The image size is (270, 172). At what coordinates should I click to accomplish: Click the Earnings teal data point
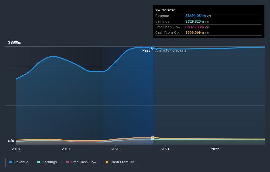pyautogui.click(x=153, y=139)
